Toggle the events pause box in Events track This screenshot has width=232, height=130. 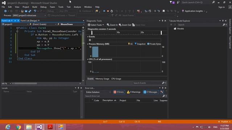tap(90, 40)
